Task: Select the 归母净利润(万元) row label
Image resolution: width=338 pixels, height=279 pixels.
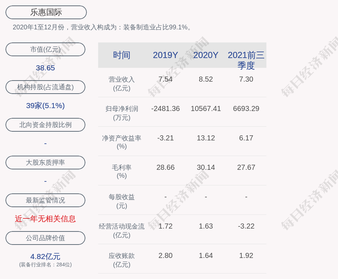Action: 122,113
